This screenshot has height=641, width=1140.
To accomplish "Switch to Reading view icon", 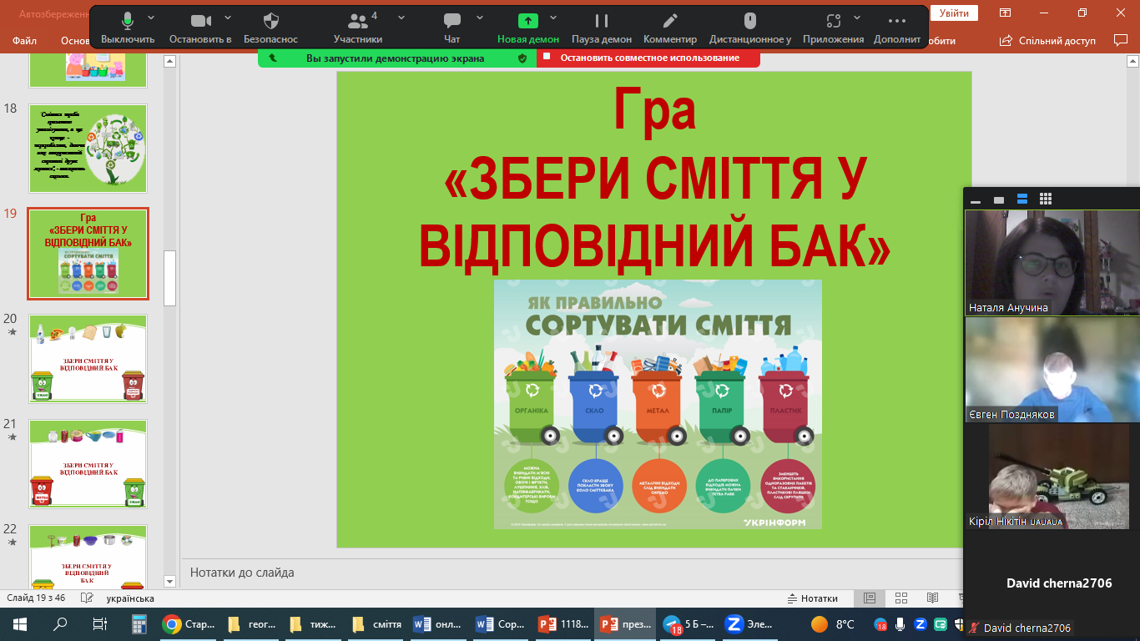I will pyautogui.click(x=932, y=598).
